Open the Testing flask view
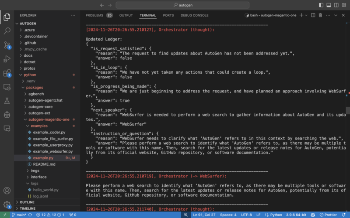The width and height of the screenshot is (350, 218). [7, 101]
